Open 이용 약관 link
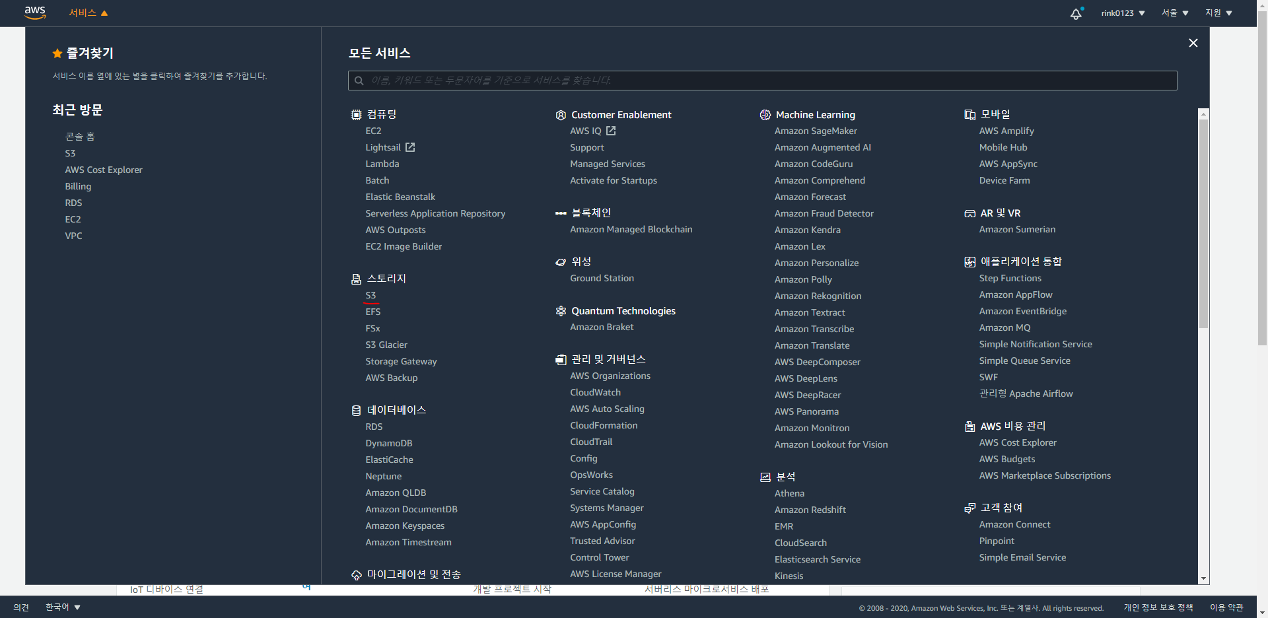This screenshot has width=1268, height=618. [1226, 607]
